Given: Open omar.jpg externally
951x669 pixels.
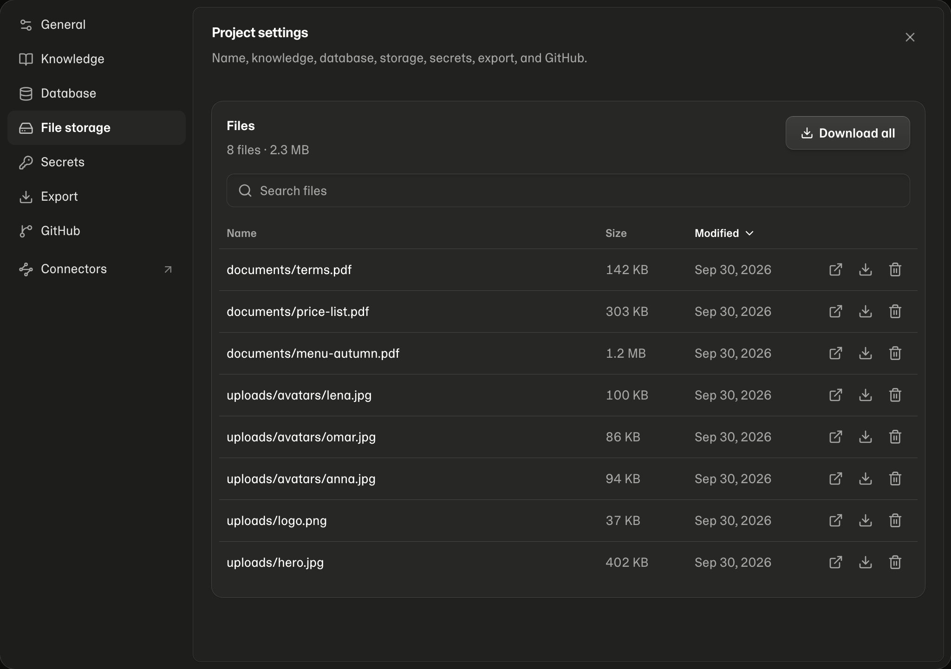Looking at the screenshot, I should 835,437.
